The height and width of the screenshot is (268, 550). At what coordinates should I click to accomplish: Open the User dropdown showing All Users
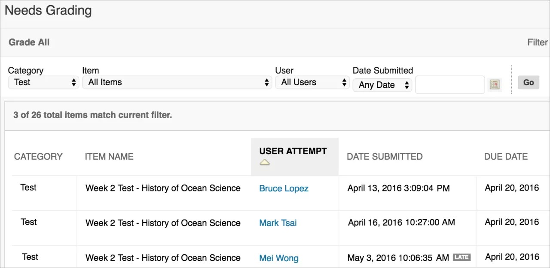point(312,82)
